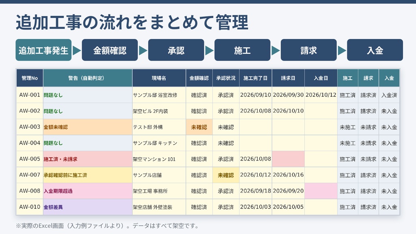Viewport: 416px width, 234px height.
Task: Click the 架空ビル 2F内装 cell
Action: click(159, 111)
